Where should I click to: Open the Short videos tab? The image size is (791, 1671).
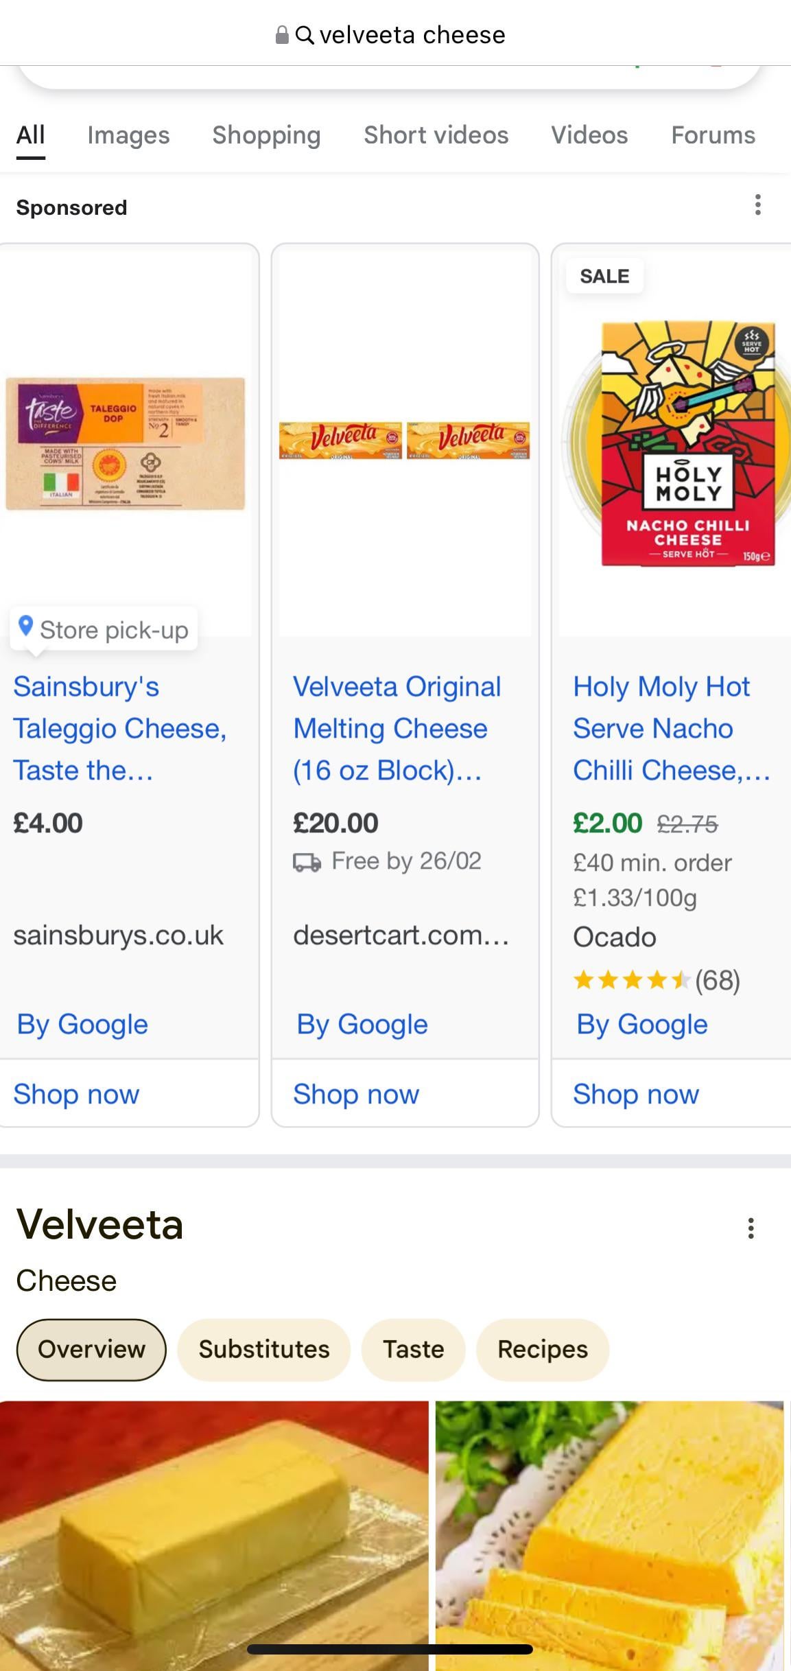pos(436,136)
